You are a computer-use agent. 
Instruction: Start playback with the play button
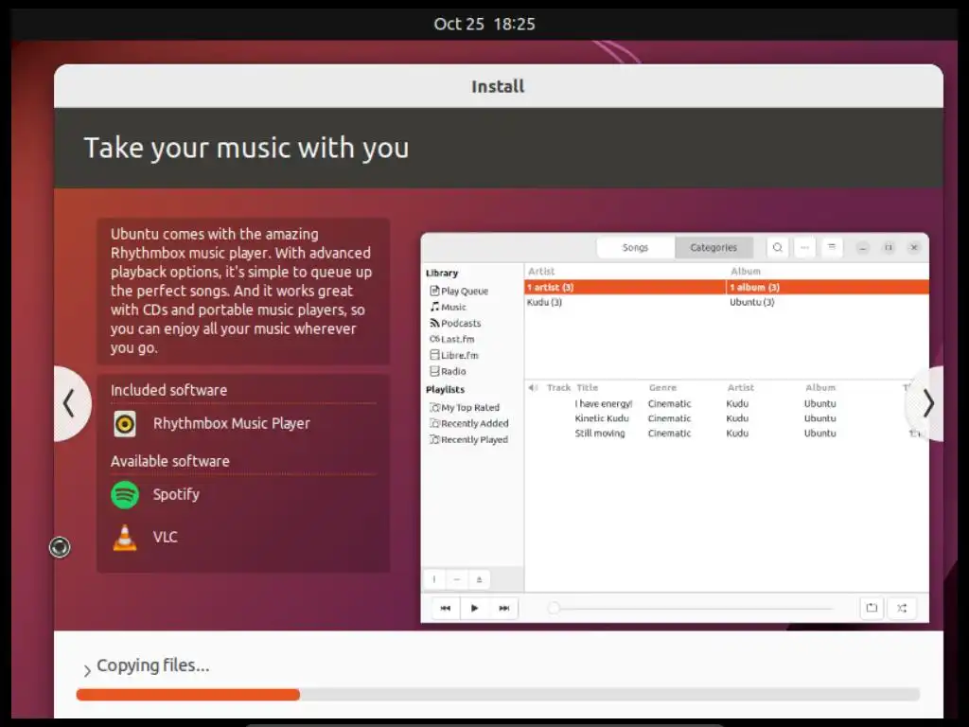(474, 609)
